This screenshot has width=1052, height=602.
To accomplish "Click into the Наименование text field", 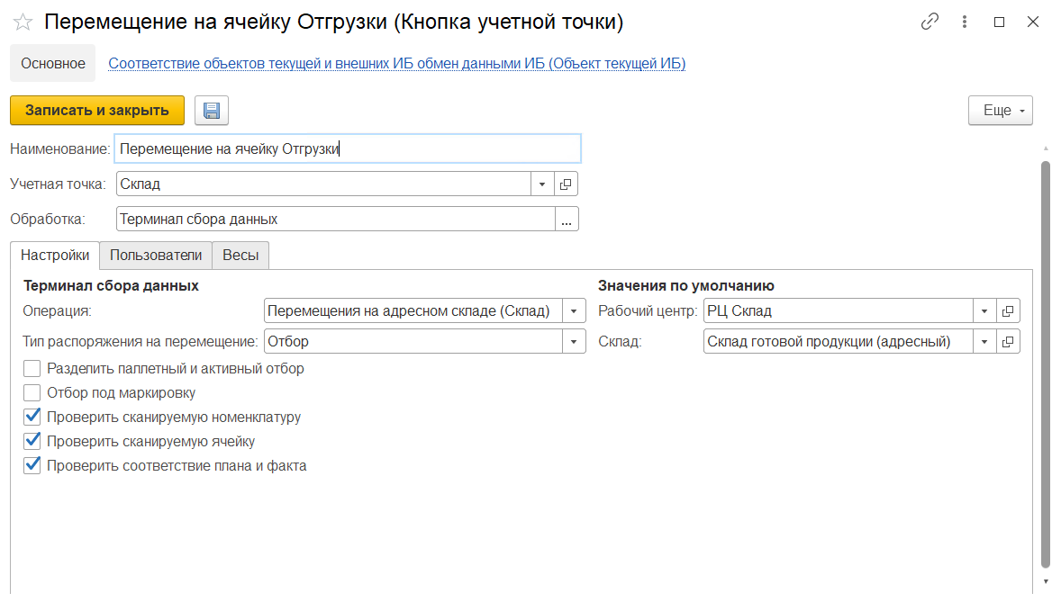I will [348, 148].
